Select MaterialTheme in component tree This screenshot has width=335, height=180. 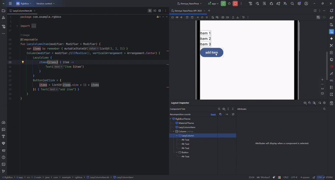pyautogui.click(x=186, y=123)
